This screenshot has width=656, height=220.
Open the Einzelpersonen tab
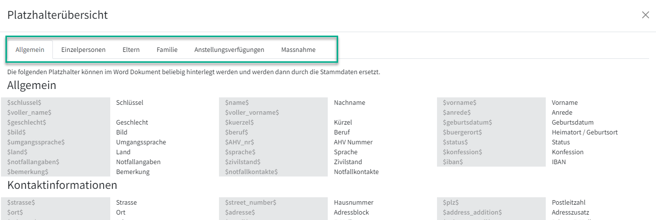pyautogui.click(x=83, y=49)
